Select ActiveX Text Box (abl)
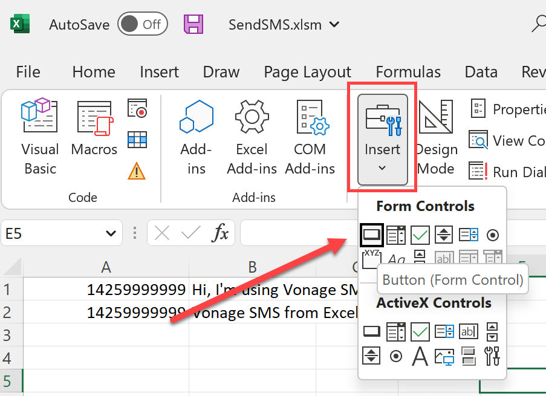The width and height of the screenshot is (546, 396). tap(469, 331)
